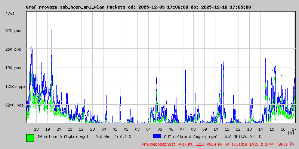Screen dimensions: 299x149
Task: Click hour label '18' on x-axis
Action: pyautogui.click(x=36, y=129)
